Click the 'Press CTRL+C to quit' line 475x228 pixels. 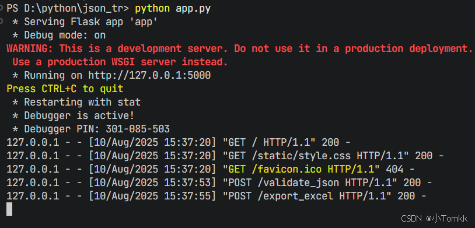[65, 89]
